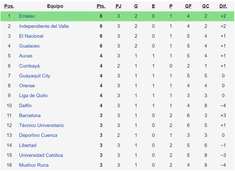Select the Delfín team link
The width and height of the screenshot is (235, 171).
25,106
